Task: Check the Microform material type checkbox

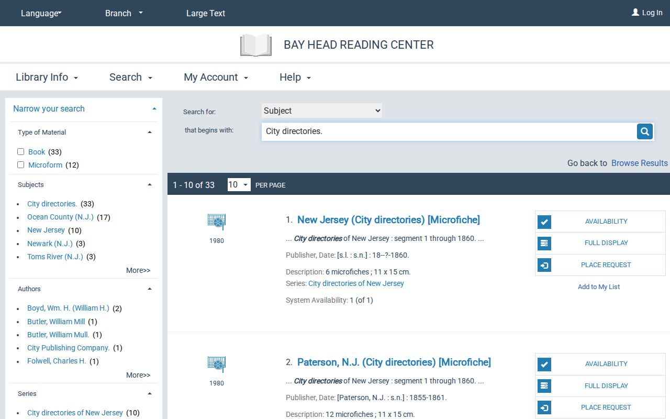Action: 21,165
